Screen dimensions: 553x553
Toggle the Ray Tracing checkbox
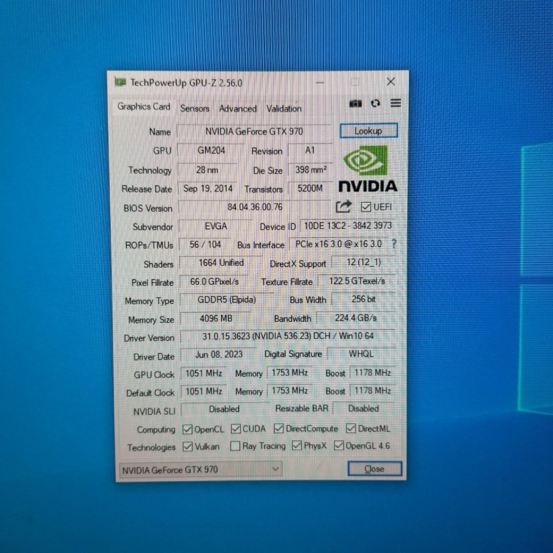click(235, 446)
